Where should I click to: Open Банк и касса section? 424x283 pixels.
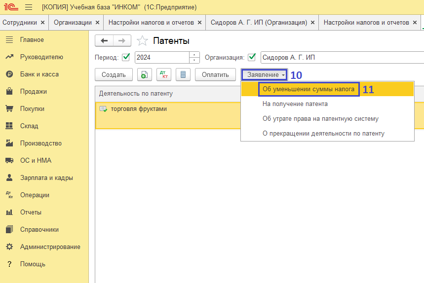coord(39,74)
